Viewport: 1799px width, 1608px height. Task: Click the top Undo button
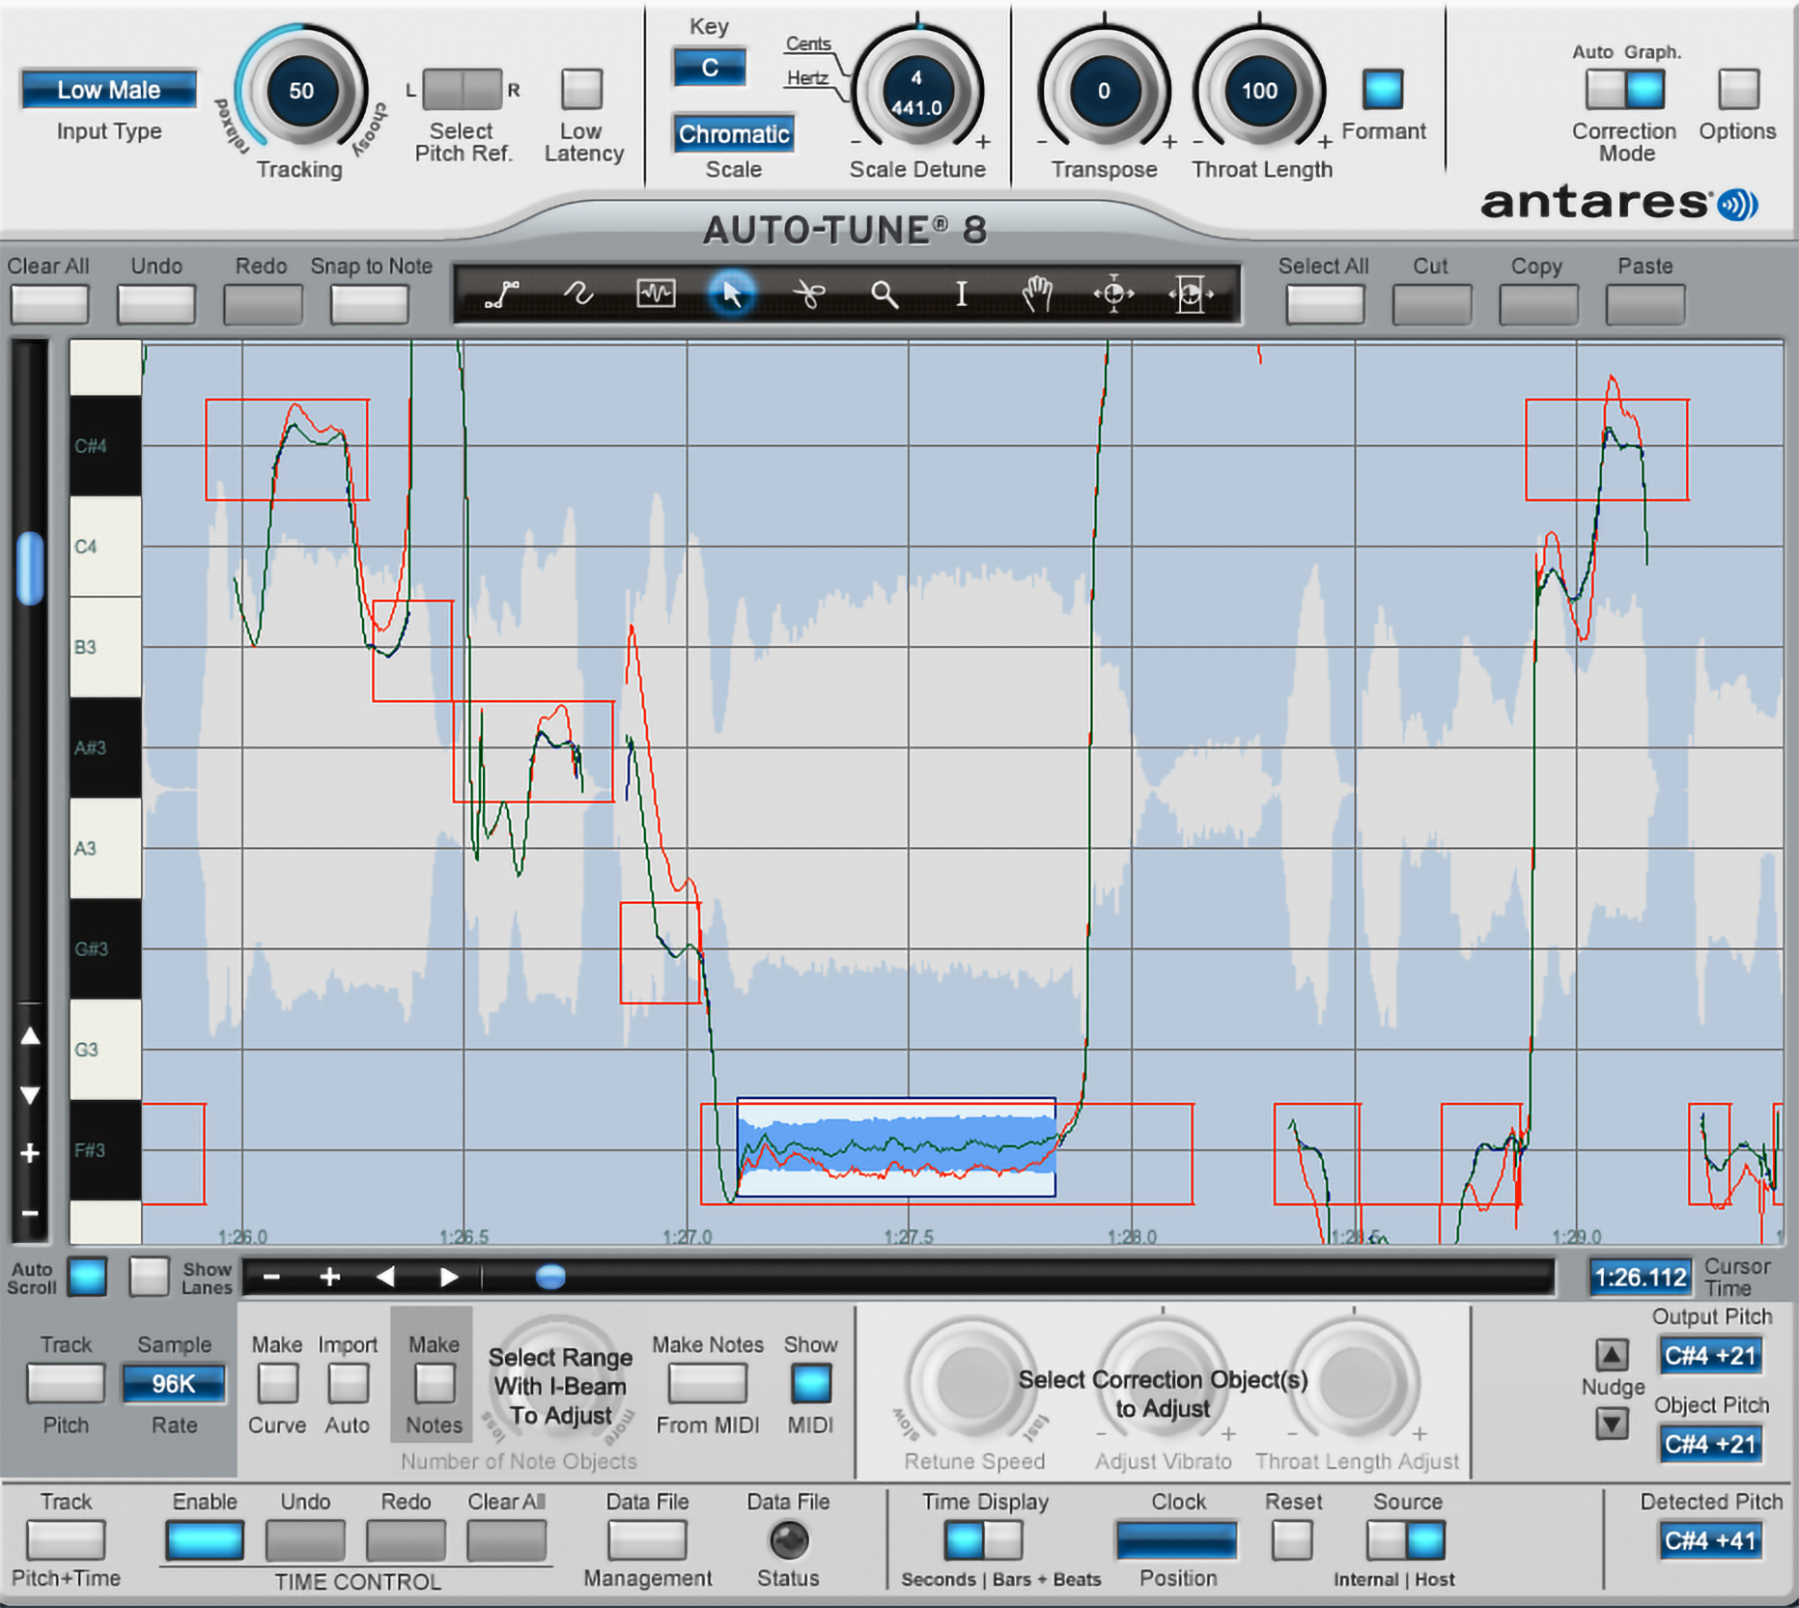[155, 304]
